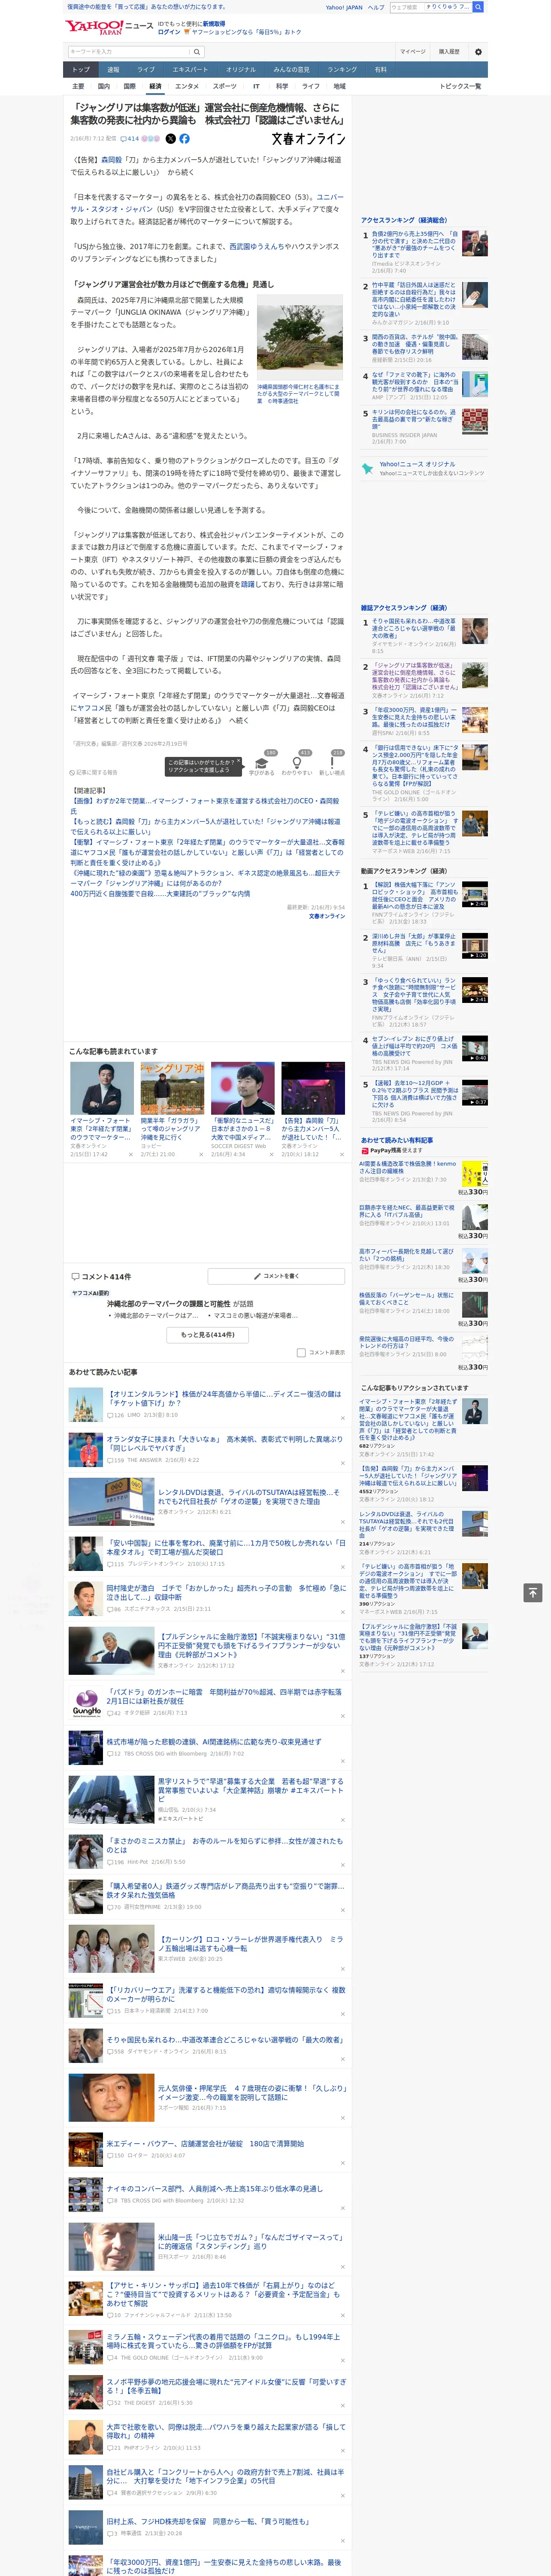The width and height of the screenshot is (551, 2576).
Task: Click the search magnifier beside the keyword field
Action: click(197, 52)
